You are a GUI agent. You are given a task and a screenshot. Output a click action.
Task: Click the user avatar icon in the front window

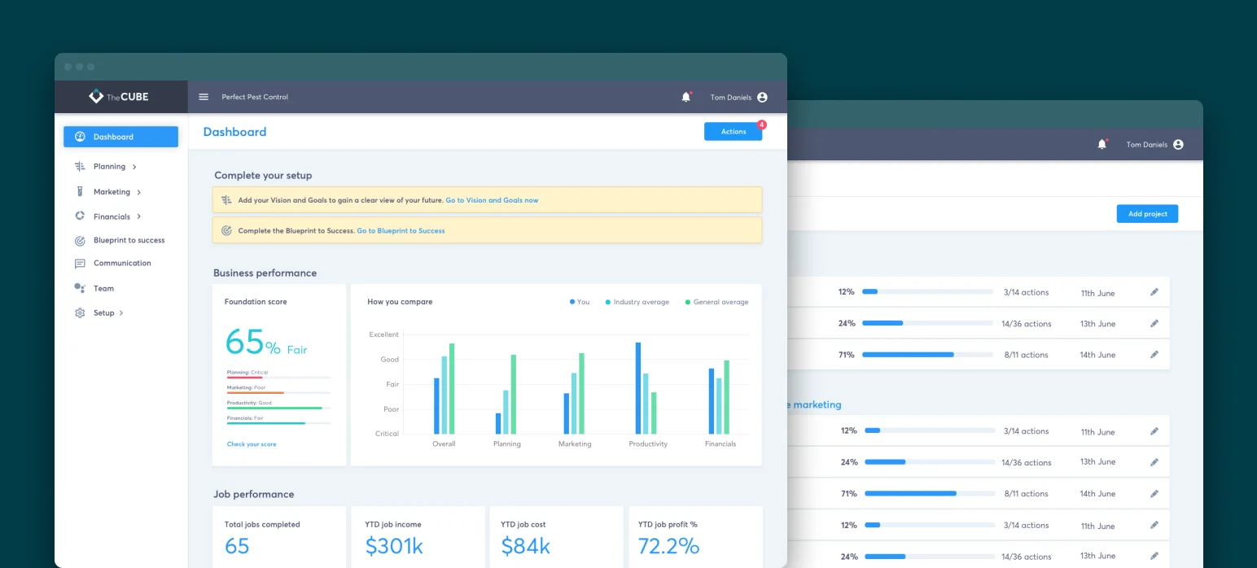[x=762, y=97]
